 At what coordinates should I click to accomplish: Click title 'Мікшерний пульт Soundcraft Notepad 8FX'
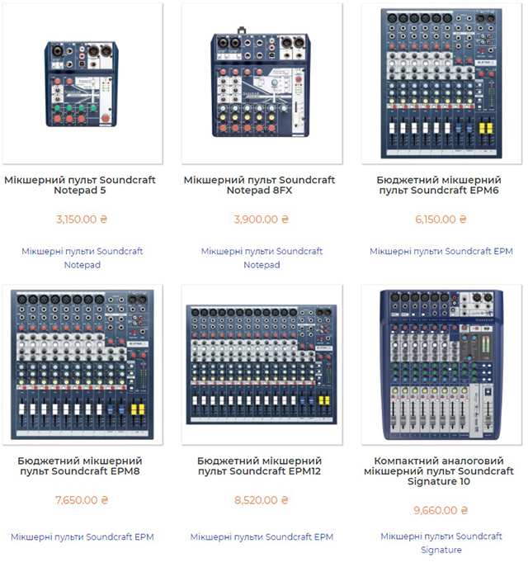pos(261,185)
